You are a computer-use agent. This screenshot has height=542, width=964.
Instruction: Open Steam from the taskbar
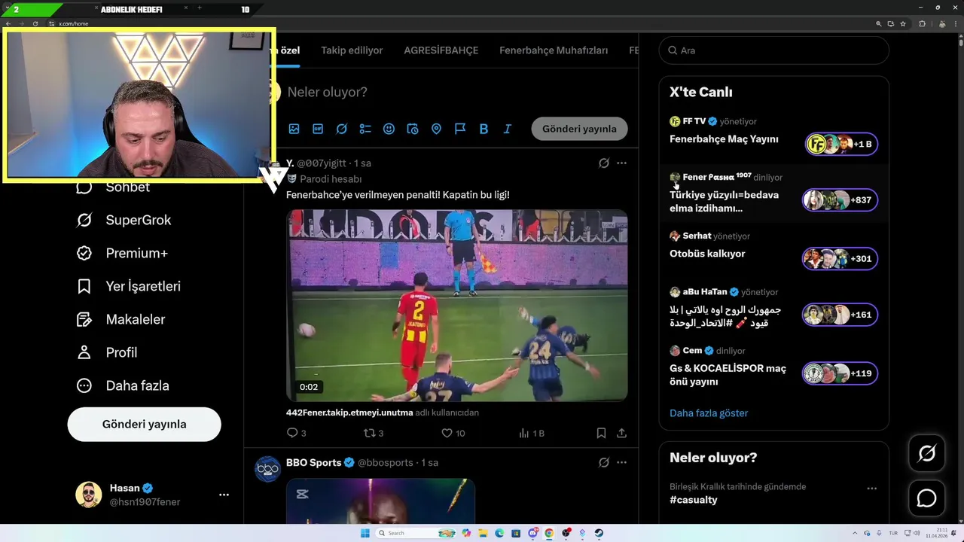(x=599, y=533)
